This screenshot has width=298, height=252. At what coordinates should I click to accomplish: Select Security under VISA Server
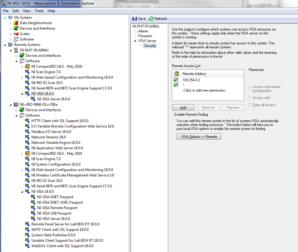click(150, 46)
